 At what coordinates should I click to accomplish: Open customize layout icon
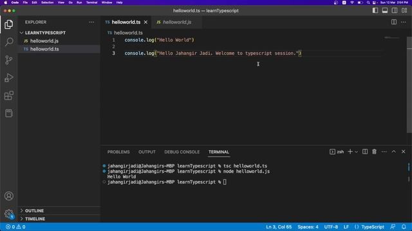(x=404, y=10)
